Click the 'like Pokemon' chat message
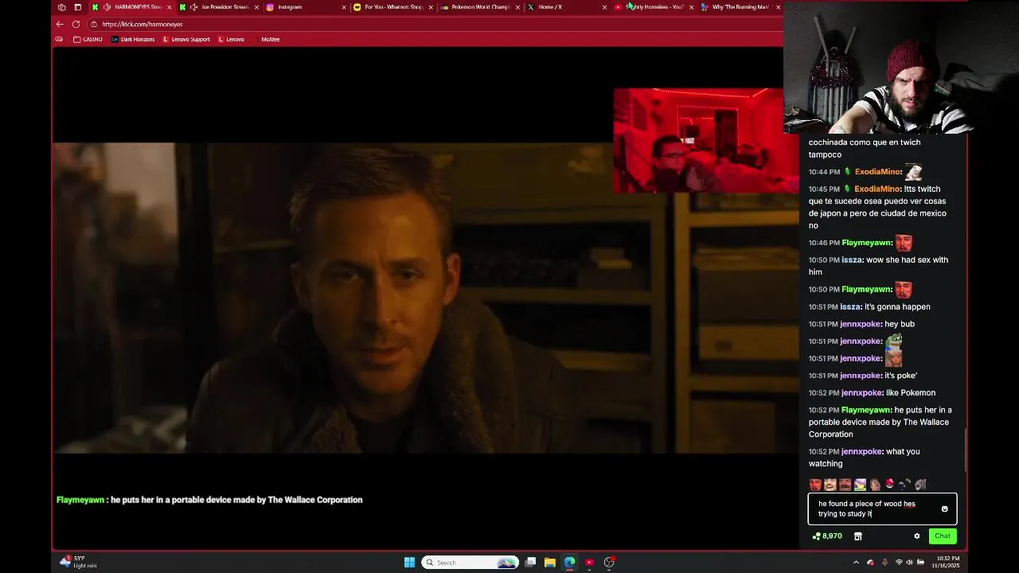This screenshot has height=573, width=1019. click(x=910, y=393)
